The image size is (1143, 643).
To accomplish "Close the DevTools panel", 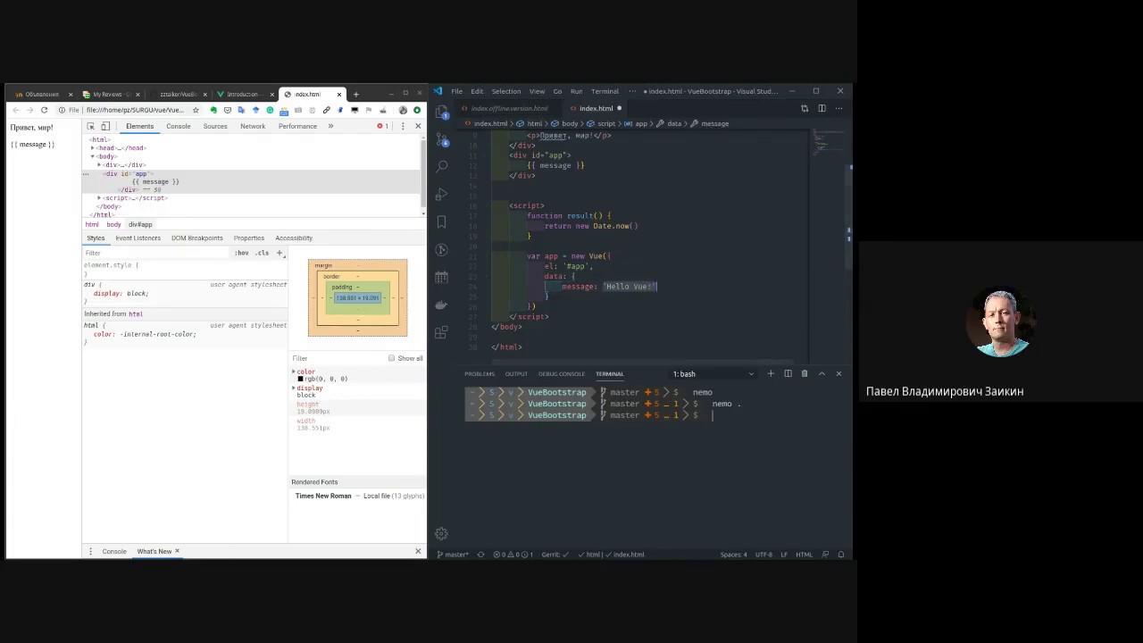I will (x=418, y=126).
